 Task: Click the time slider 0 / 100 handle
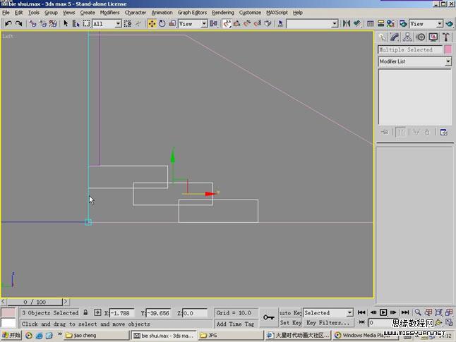click(x=35, y=302)
